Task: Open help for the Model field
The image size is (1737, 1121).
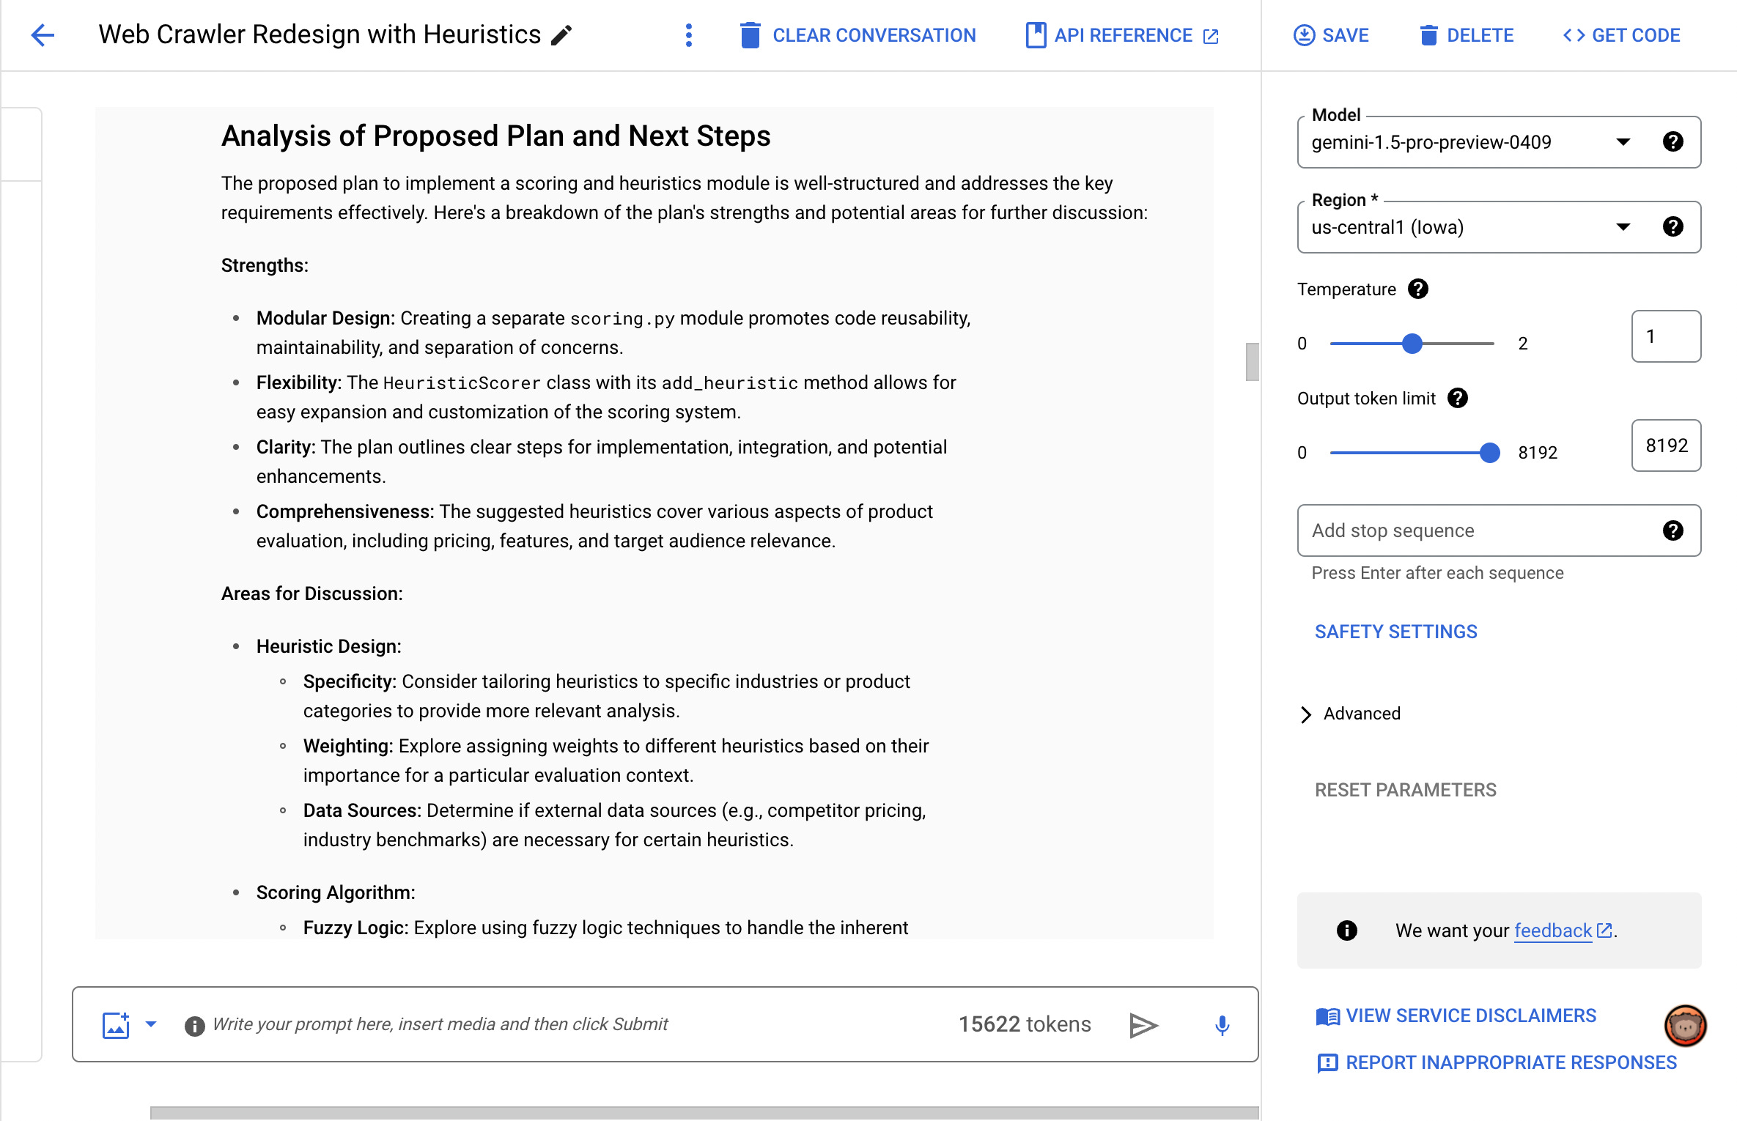Action: (x=1673, y=141)
